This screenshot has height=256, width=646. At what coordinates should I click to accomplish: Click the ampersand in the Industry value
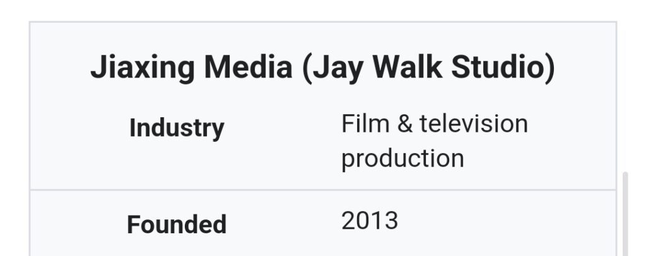pos(402,124)
